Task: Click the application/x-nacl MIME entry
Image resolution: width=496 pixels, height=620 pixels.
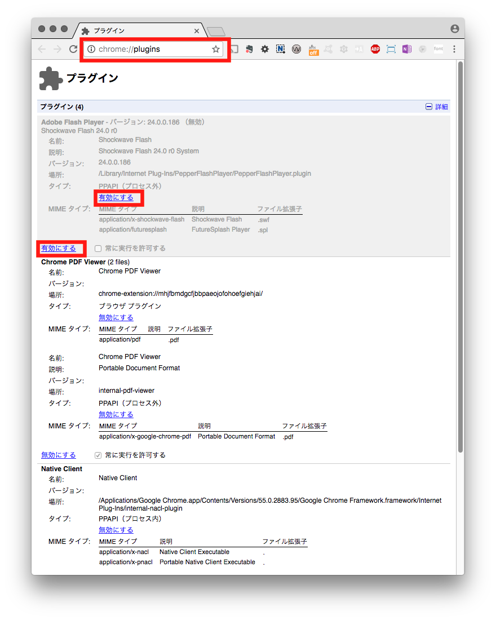Action: (x=124, y=552)
